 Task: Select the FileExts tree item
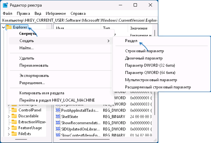(x=25, y=134)
